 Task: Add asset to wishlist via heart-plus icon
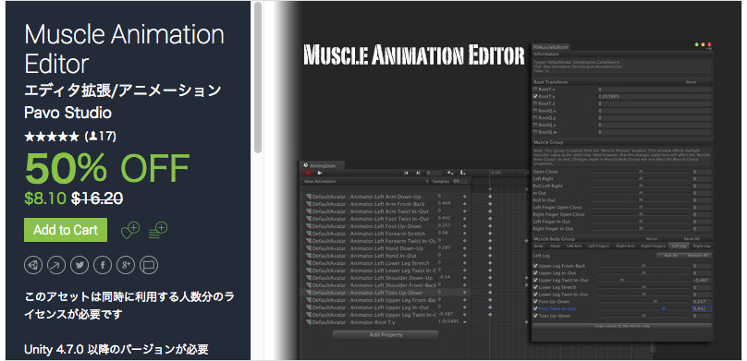(130, 230)
